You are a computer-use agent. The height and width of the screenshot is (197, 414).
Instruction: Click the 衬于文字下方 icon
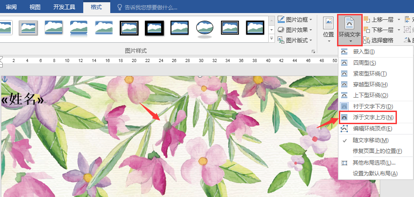pyautogui.click(x=345, y=107)
